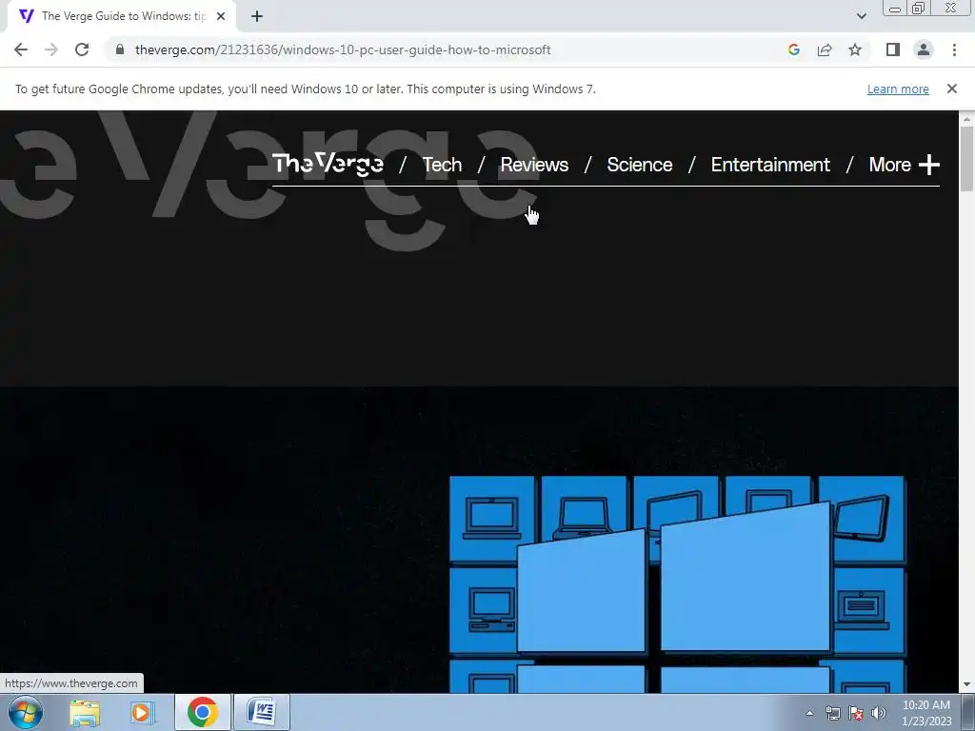Click the Windows illustration hero image
975x731 pixels.
[x=678, y=584]
